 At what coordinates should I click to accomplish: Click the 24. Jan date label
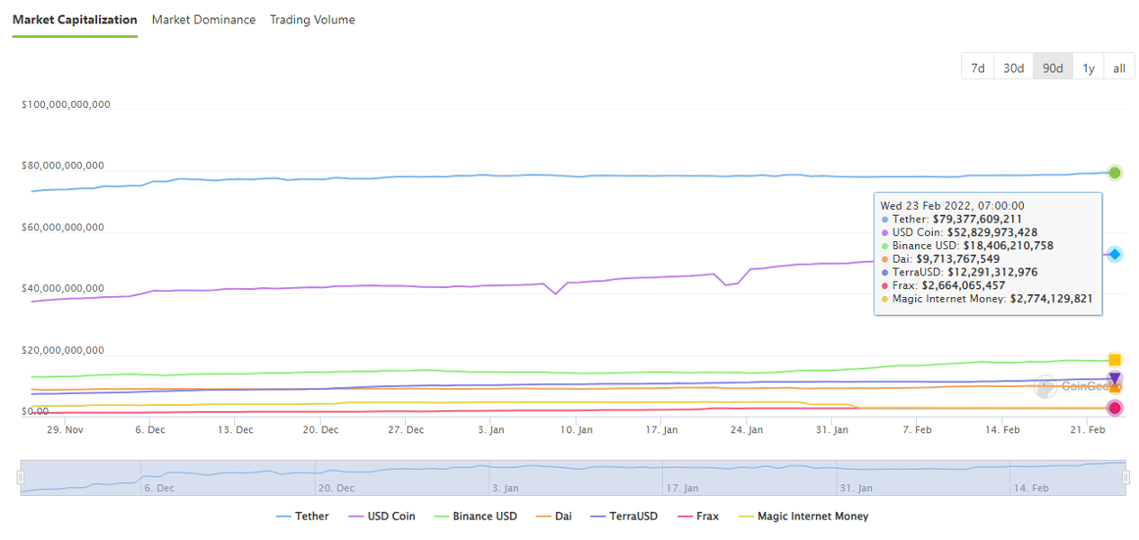coord(747,430)
